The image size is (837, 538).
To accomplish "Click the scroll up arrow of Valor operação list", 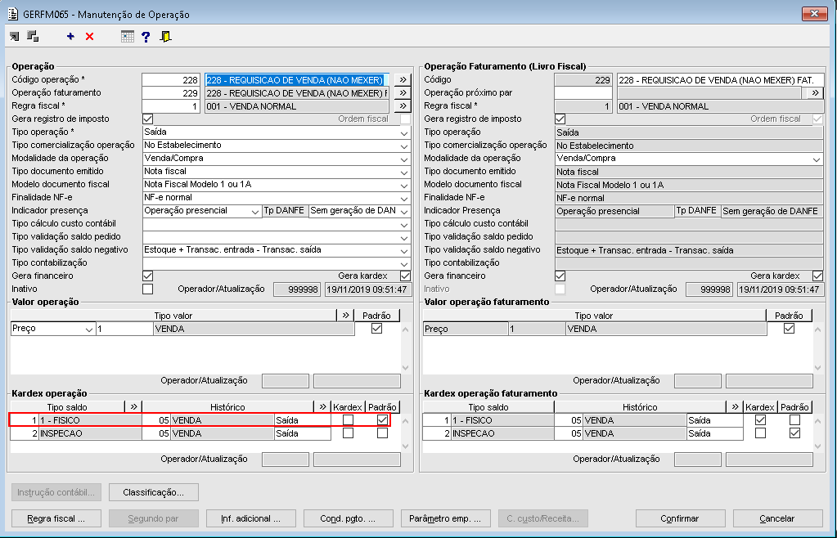I will [x=405, y=330].
